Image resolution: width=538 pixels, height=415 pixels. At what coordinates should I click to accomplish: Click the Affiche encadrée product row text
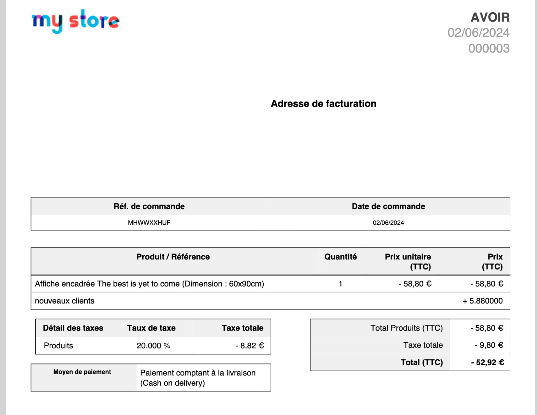(149, 284)
